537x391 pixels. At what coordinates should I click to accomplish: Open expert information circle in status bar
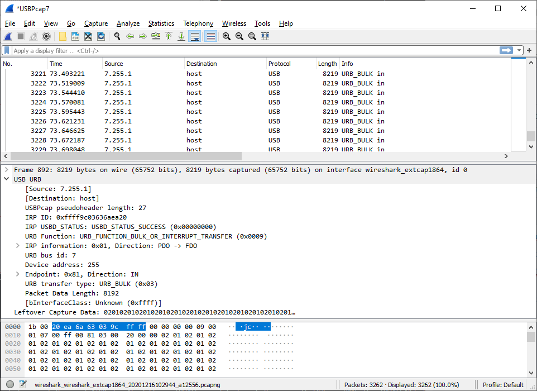(x=10, y=384)
